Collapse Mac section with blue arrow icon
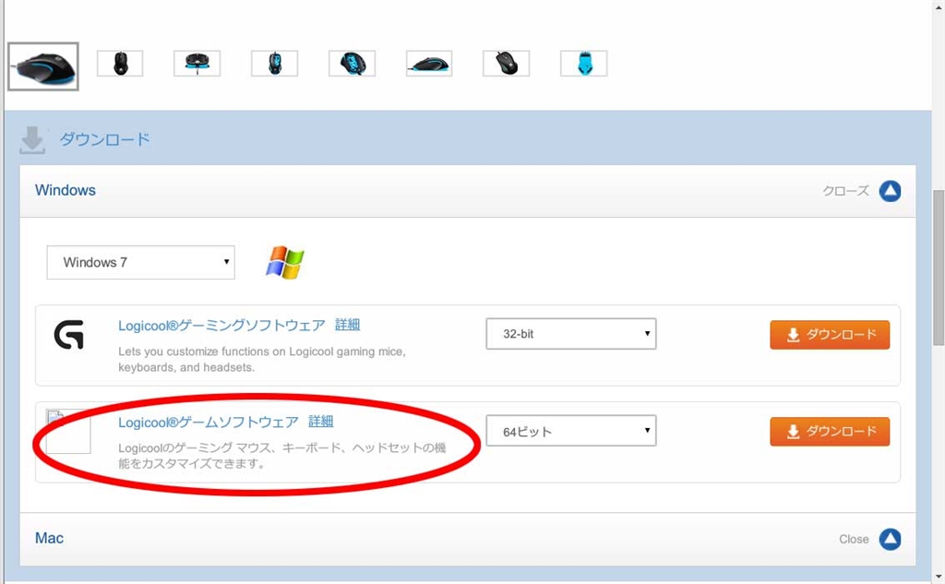The height and width of the screenshot is (584, 945). [890, 540]
